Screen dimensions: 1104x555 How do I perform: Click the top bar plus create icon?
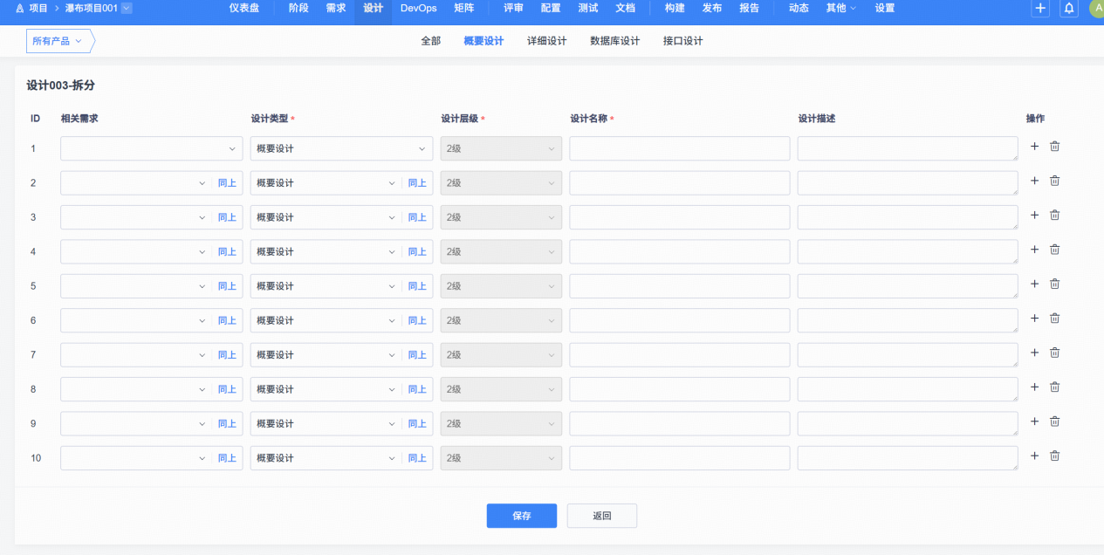point(1040,9)
